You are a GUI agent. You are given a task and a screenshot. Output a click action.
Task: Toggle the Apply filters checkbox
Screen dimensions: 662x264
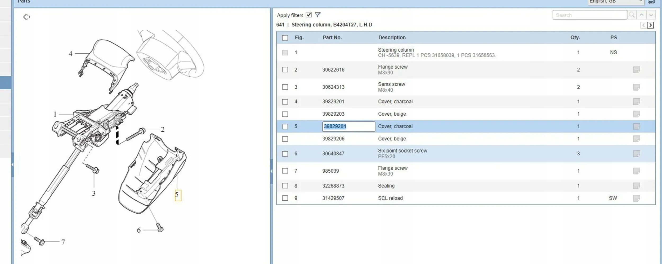pyautogui.click(x=308, y=15)
